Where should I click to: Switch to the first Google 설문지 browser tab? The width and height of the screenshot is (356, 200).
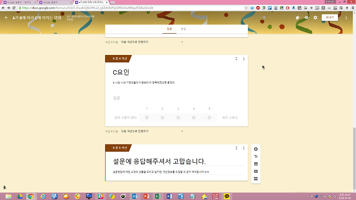tap(19, 2)
